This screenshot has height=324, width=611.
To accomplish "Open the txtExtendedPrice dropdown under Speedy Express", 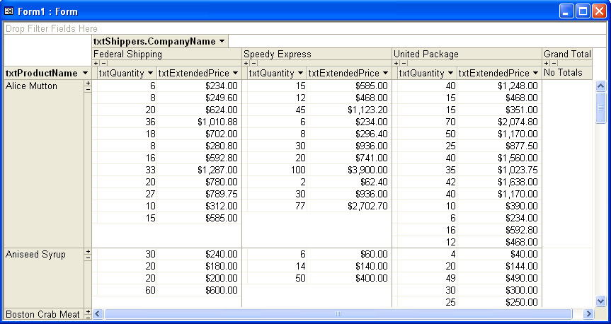I will click(x=385, y=74).
